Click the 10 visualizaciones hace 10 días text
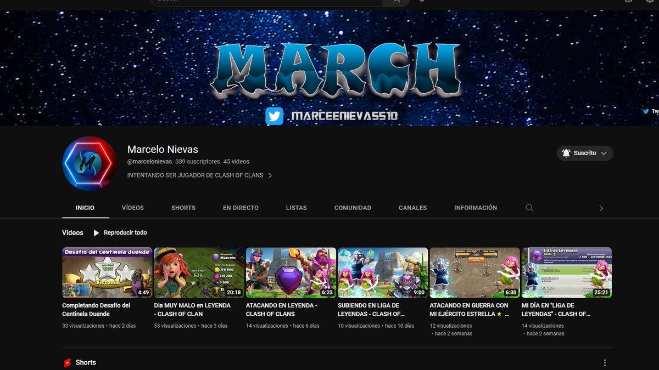 coord(376,326)
